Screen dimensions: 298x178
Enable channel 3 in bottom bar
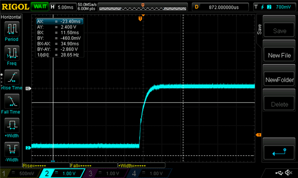(106, 173)
